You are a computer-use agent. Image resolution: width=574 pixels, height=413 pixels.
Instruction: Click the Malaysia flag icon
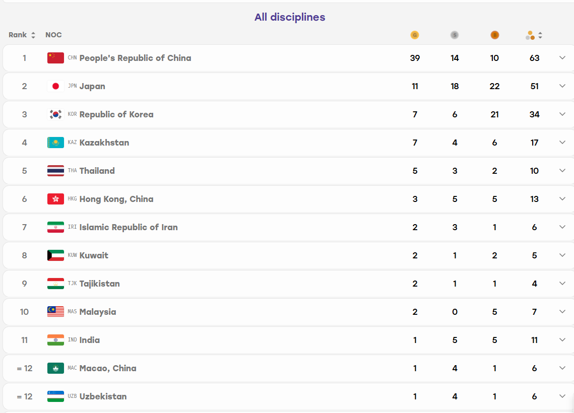pos(55,311)
